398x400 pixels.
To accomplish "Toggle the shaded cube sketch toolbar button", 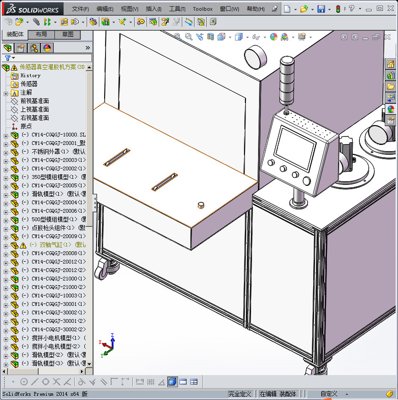I will 172,382.
